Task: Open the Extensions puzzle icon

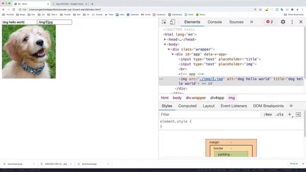Action: point(292,10)
